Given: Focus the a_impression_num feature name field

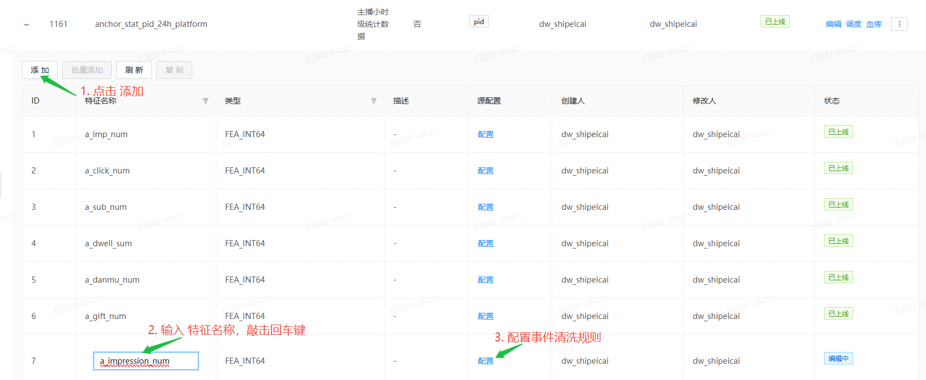Looking at the screenshot, I should [146, 361].
